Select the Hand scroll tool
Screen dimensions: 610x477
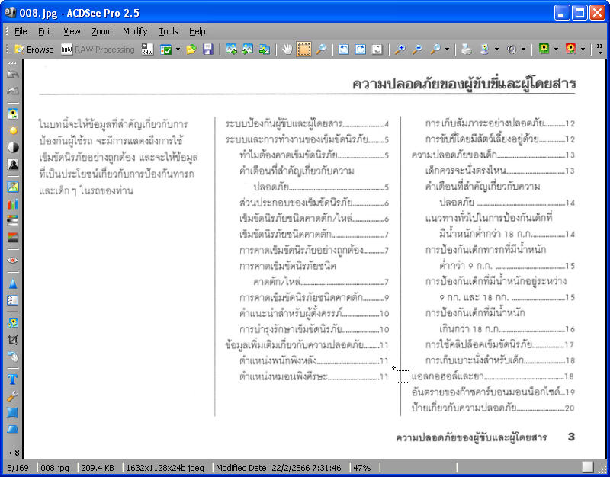click(287, 50)
